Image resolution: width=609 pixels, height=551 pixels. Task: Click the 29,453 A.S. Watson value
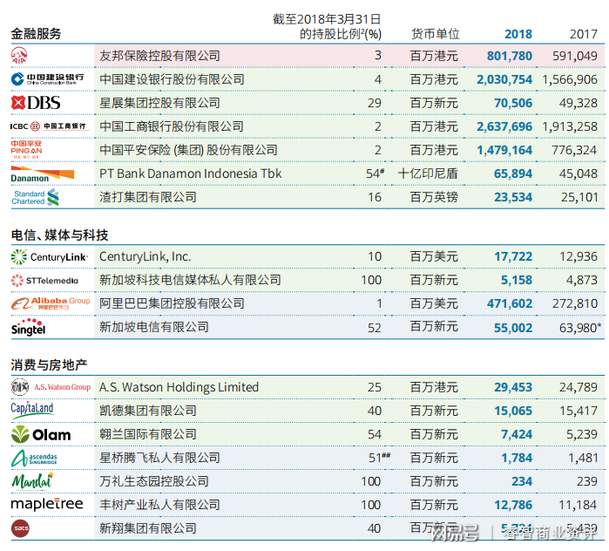513,387
